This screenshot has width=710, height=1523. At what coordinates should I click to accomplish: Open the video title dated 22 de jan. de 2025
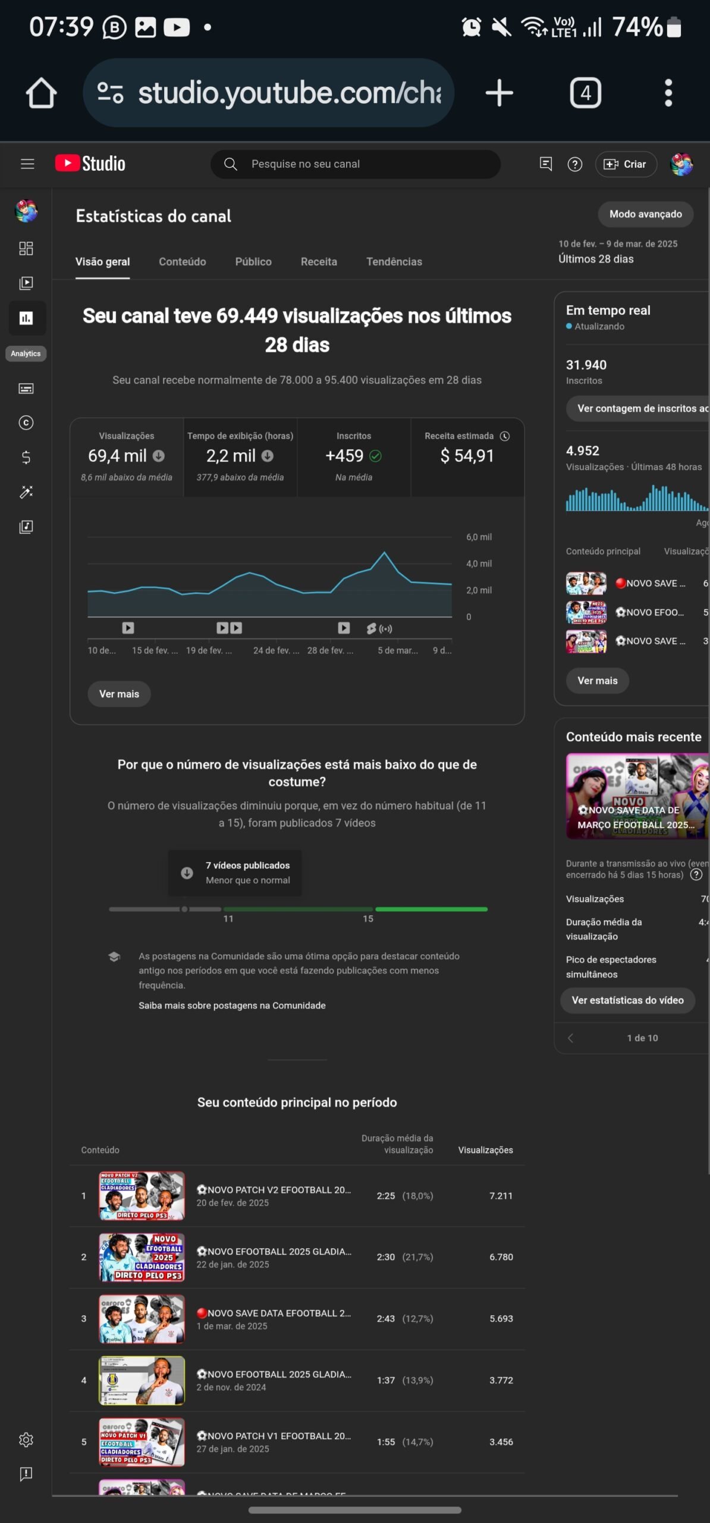(274, 1252)
